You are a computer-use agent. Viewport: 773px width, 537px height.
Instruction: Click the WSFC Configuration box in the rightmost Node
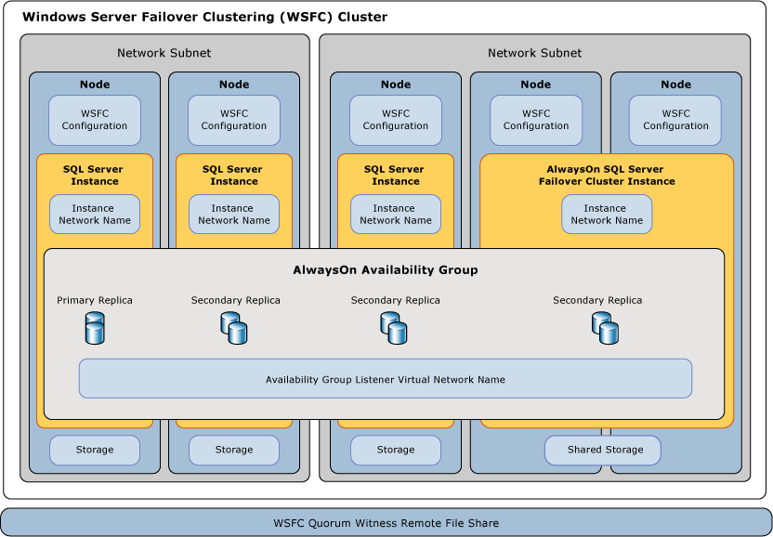click(675, 120)
